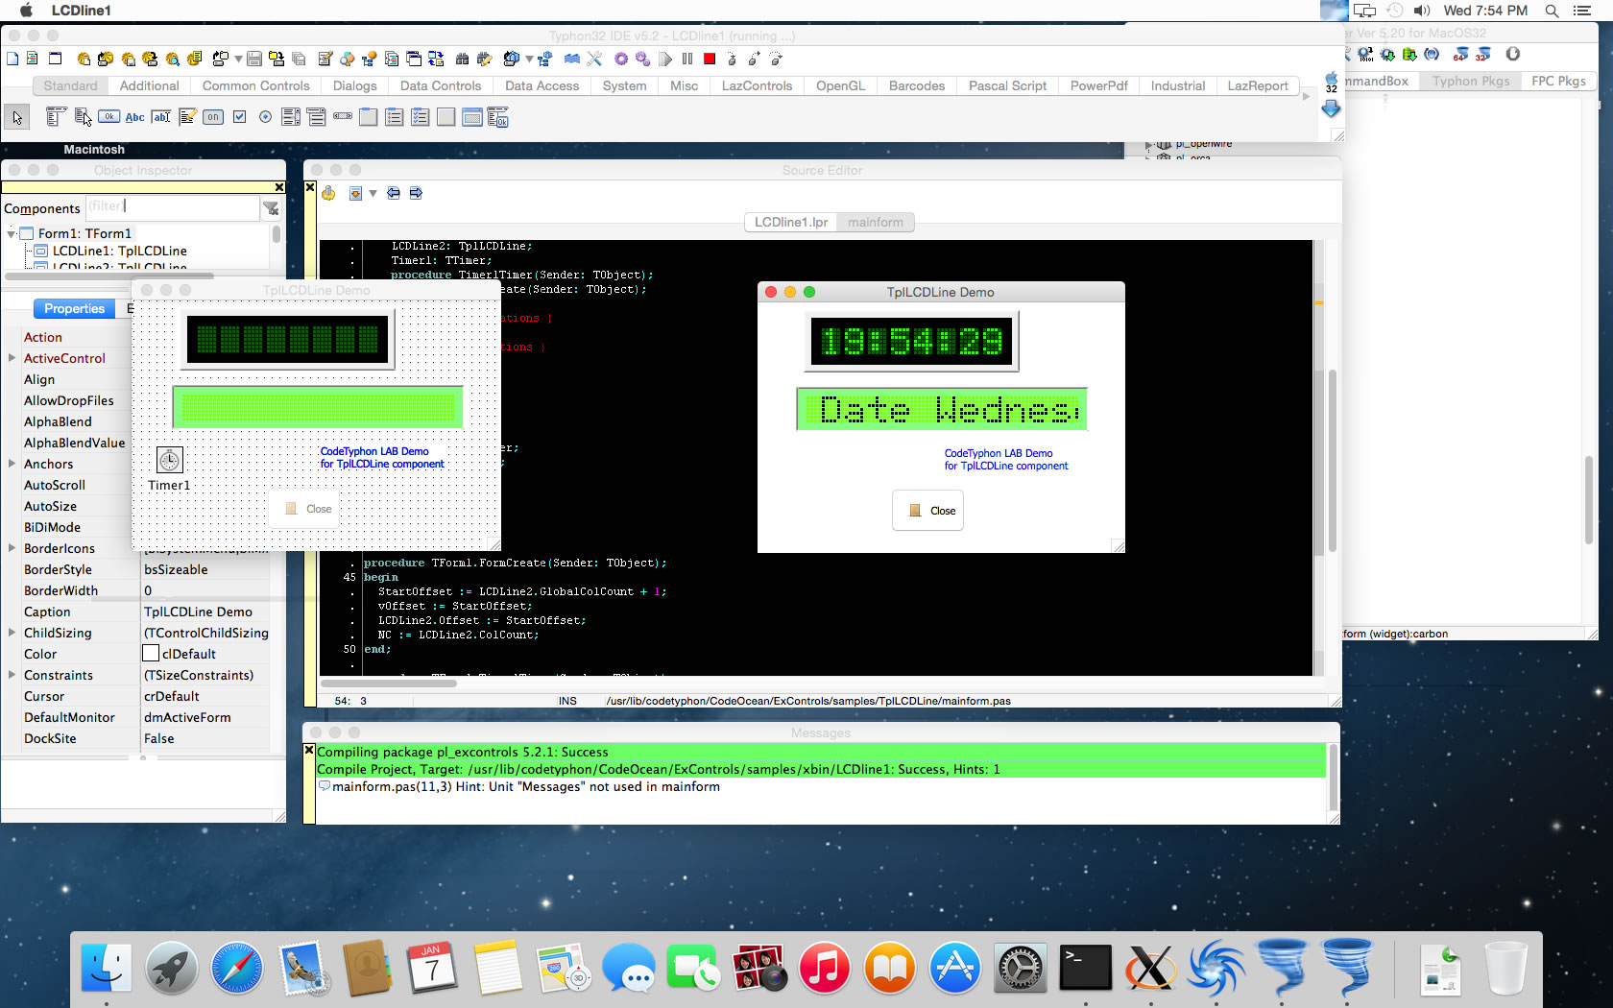Select the TScrollBar component in palette
Image resolution: width=1613 pixels, height=1008 pixels.
[x=343, y=117]
